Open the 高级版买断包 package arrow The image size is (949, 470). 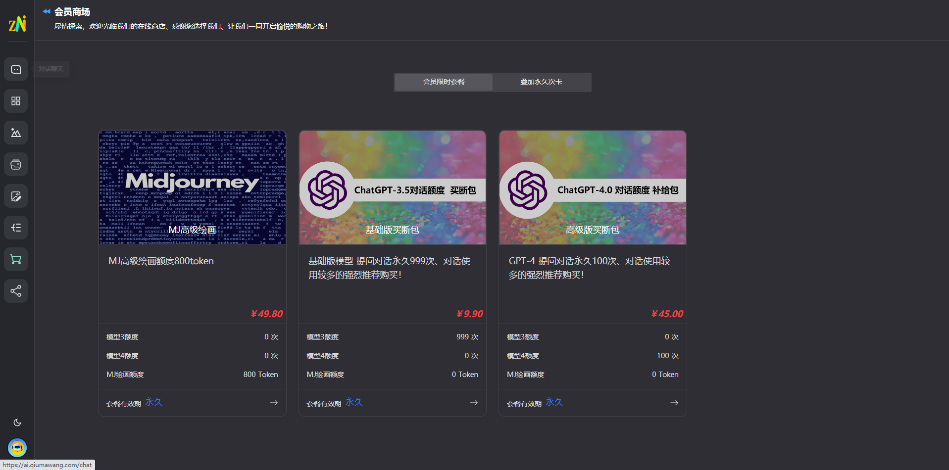pos(674,403)
